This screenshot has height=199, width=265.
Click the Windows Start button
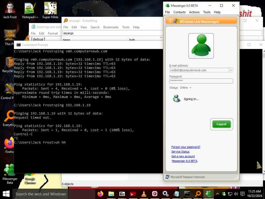(x=6, y=194)
